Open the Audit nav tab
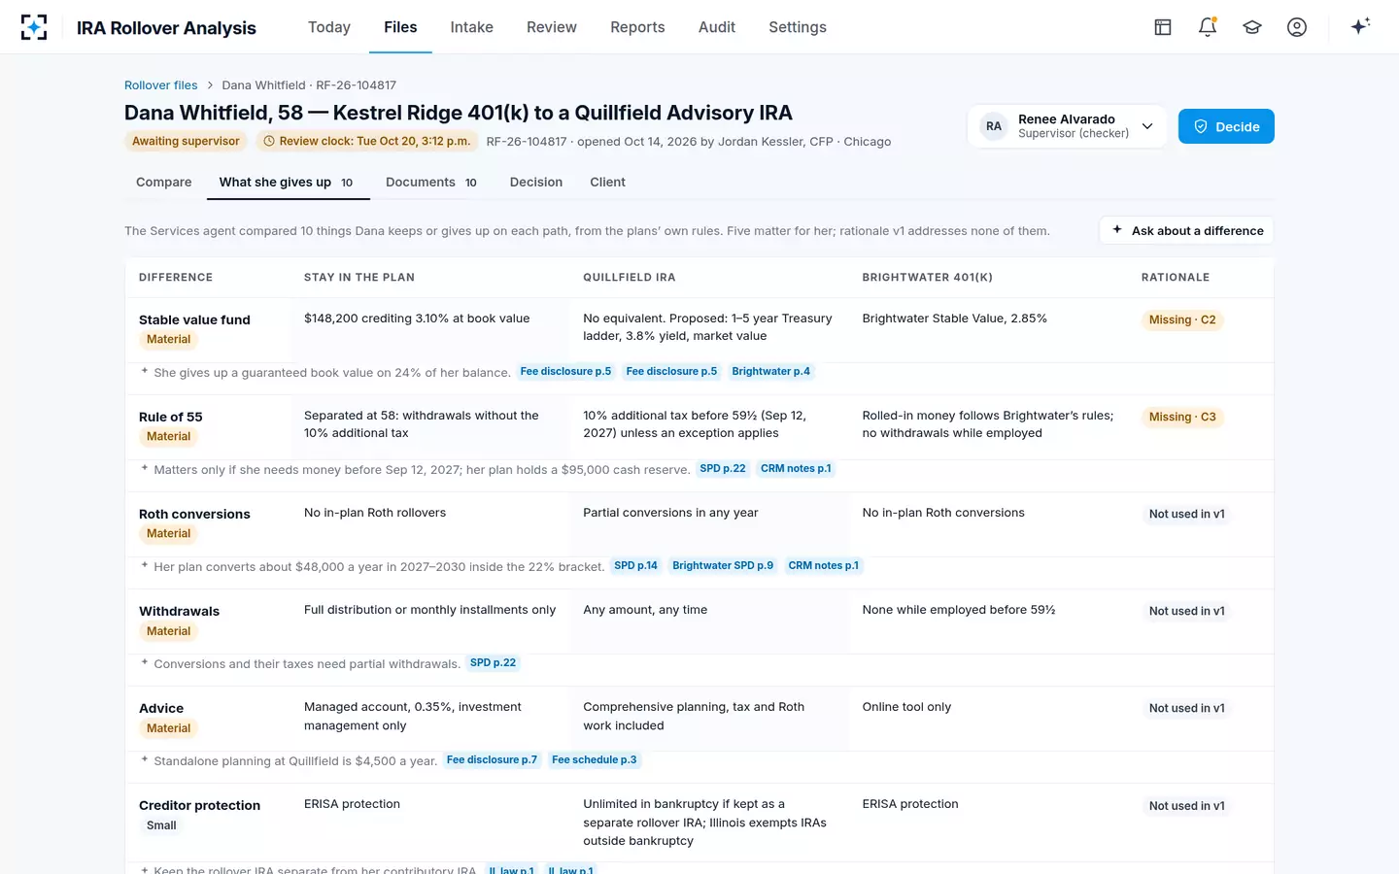Viewport: 1399px width, 874px height. pos(717,27)
